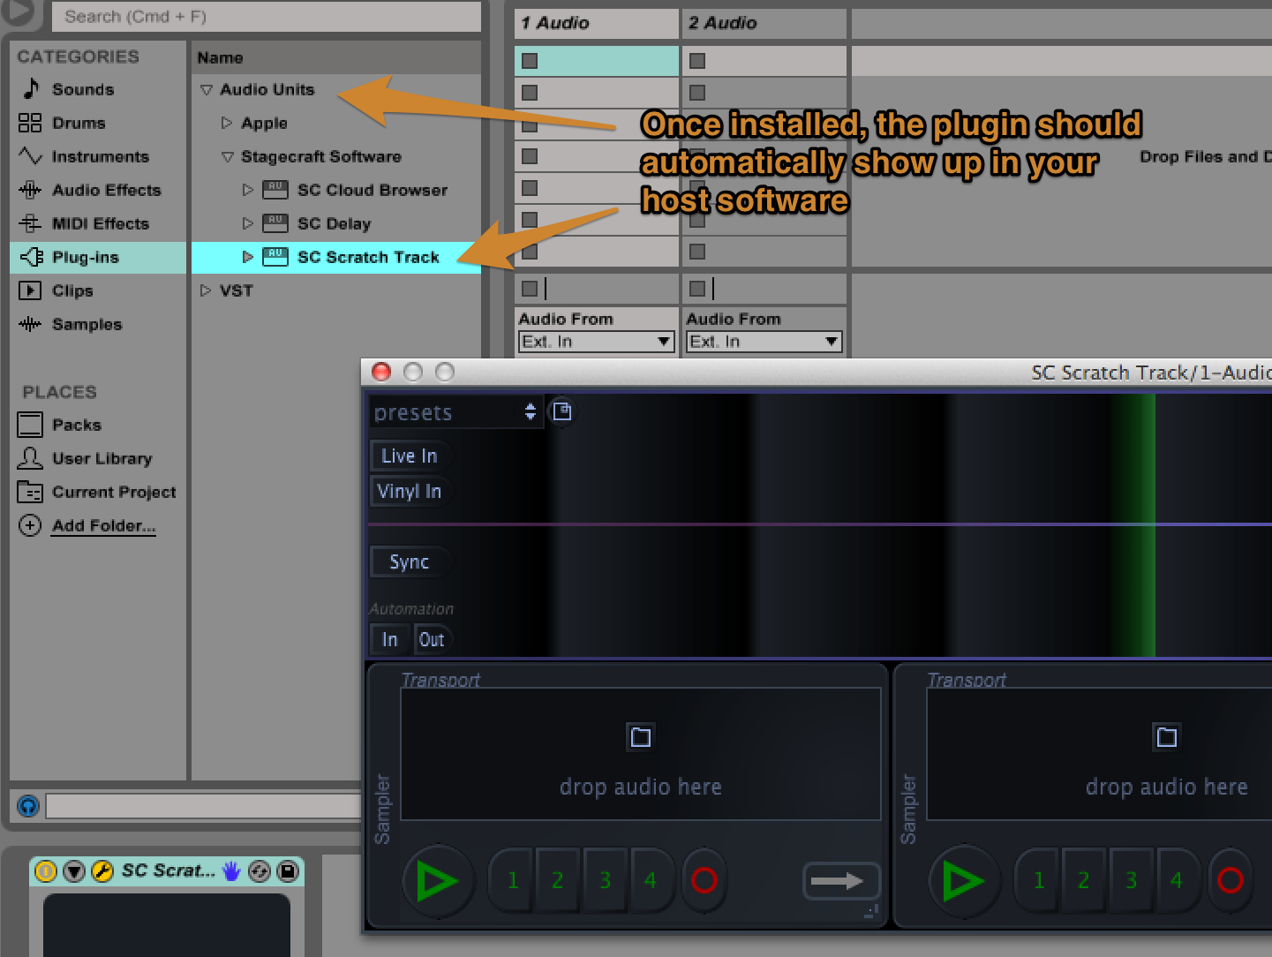Screen dimensions: 1272x957
Task: Click the 2 Audio track clip stop button
Action: (697, 288)
